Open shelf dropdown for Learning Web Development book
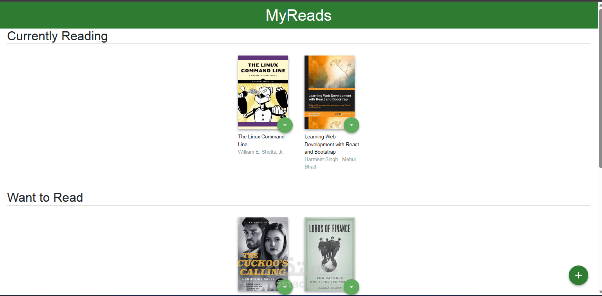The height and width of the screenshot is (296, 602). click(351, 125)
